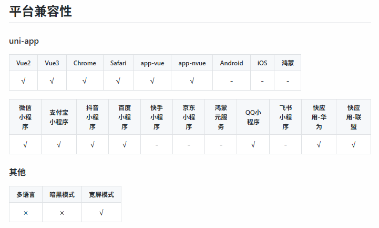Select the 暗黑模式 header cell
The height and width of the screenshot is (228, 379).
62,195
